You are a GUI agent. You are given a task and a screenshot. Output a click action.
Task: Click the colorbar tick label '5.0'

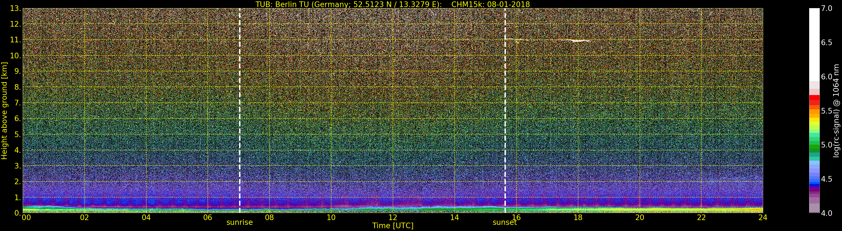tap(827, 145)
